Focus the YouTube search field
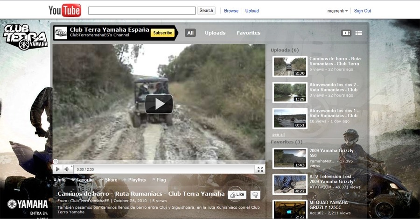The image size is (420, 219). click(x=142, y=10)
